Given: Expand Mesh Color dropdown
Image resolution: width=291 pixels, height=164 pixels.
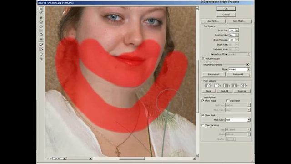Looking at the screenshot, I should point(249,110).
